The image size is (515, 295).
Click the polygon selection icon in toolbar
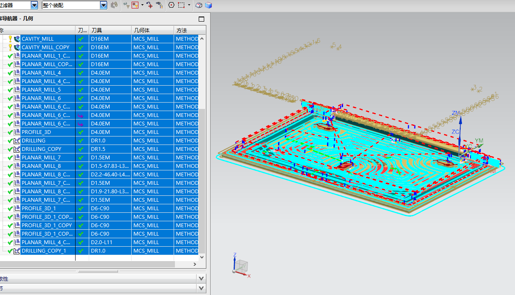171,5
